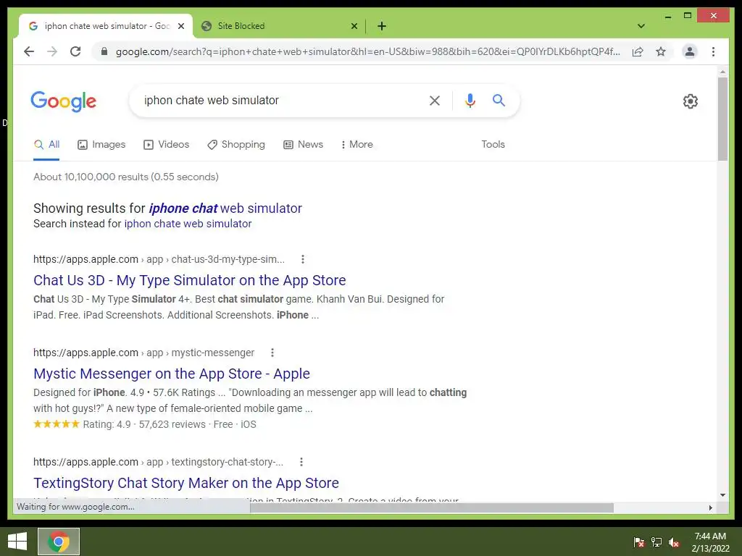The height and width of the screenshot is (556, 742).
Task: Open taskbar clock showing 7:44 AM
Action: tap(710, 542)
